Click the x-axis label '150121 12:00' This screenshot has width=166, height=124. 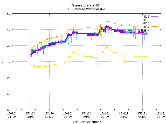[161, 115]
